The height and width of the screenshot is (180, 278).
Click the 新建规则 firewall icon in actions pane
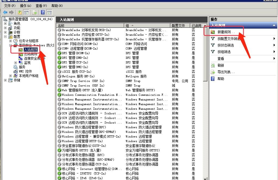tap(213, 32)
